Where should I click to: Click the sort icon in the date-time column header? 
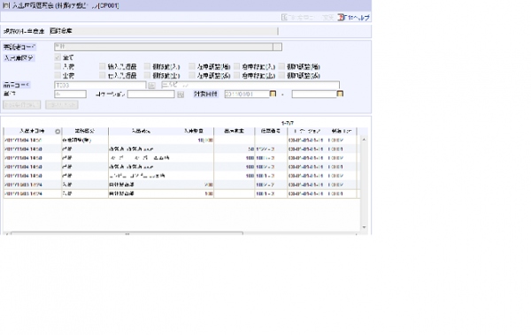[58, 132]
